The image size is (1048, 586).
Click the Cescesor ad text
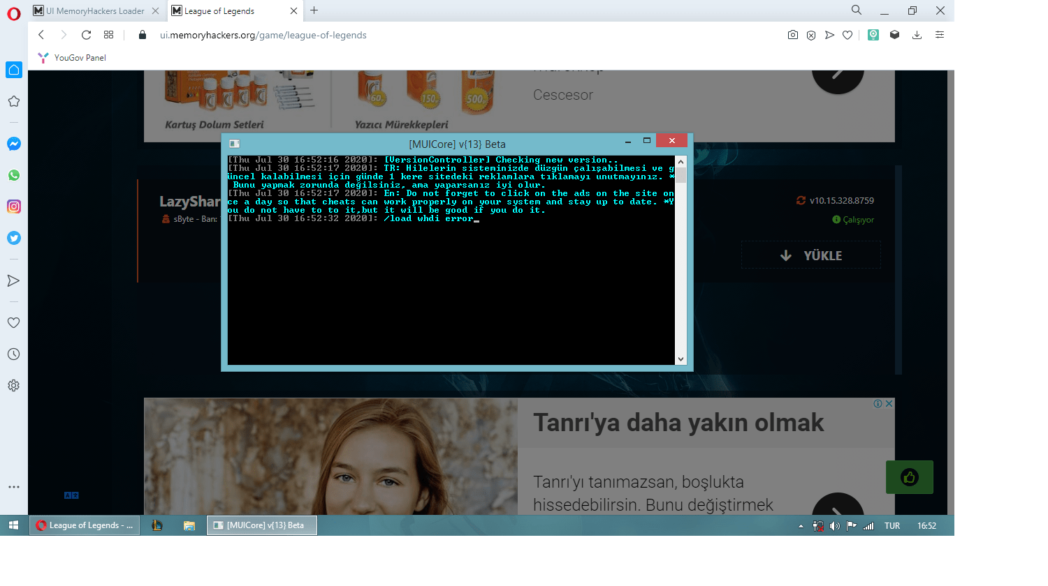click(563, 95)
